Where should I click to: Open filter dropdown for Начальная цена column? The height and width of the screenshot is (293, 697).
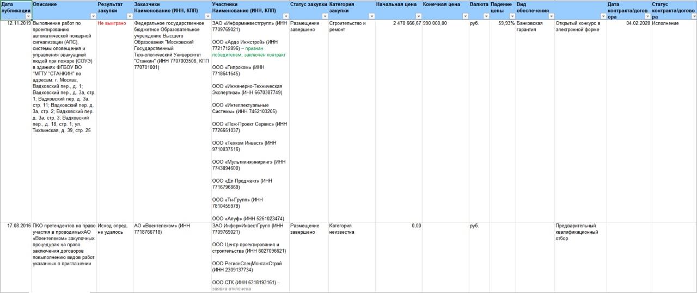418,16
